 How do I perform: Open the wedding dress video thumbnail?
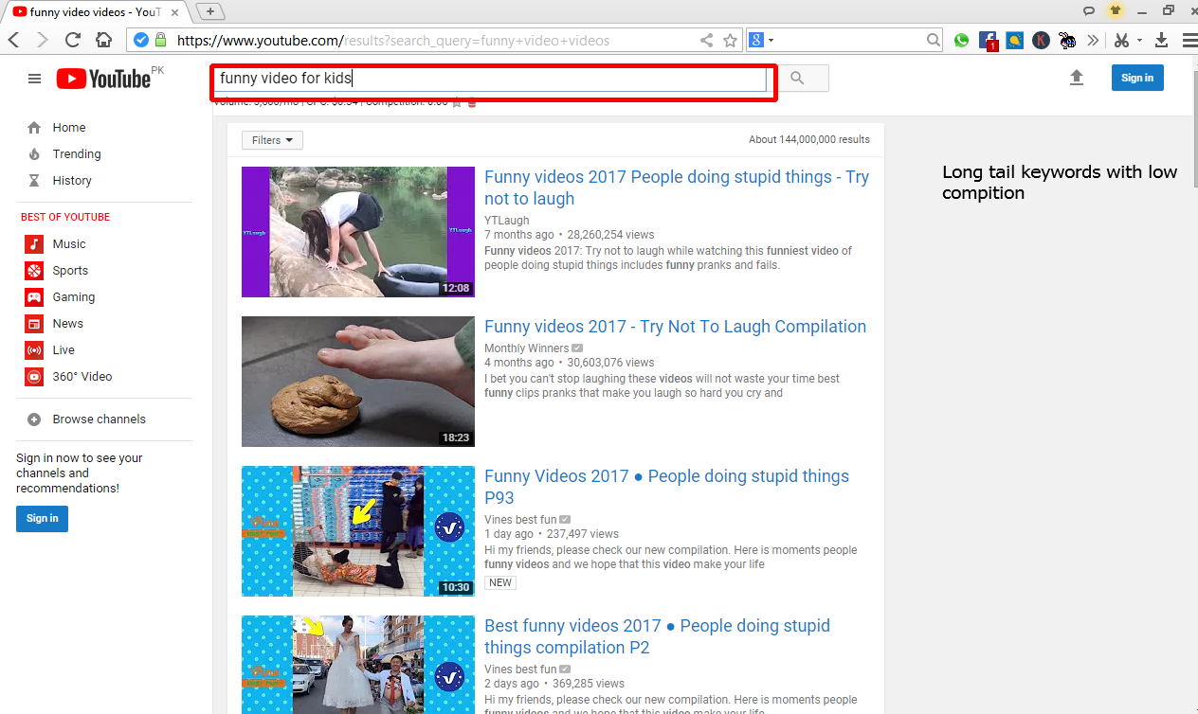point(358,665)
